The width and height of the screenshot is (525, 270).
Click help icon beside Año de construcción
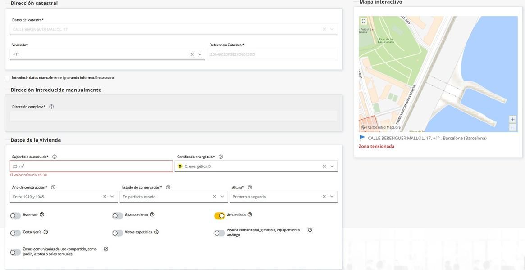(x=53, y=187)
